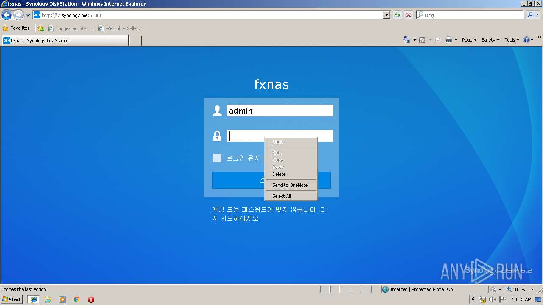
Task: Open Windows Explorer folder taskbar icon
Action: coord(48,299)
